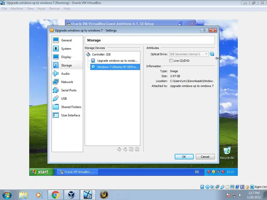The image size is (267, 200).
Task: Click the Oracle VM VirtualBox XP taskbar item
Action: click(77, 172)
